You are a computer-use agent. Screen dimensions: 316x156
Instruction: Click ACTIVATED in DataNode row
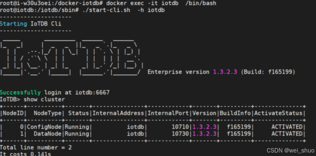point(287,134)
